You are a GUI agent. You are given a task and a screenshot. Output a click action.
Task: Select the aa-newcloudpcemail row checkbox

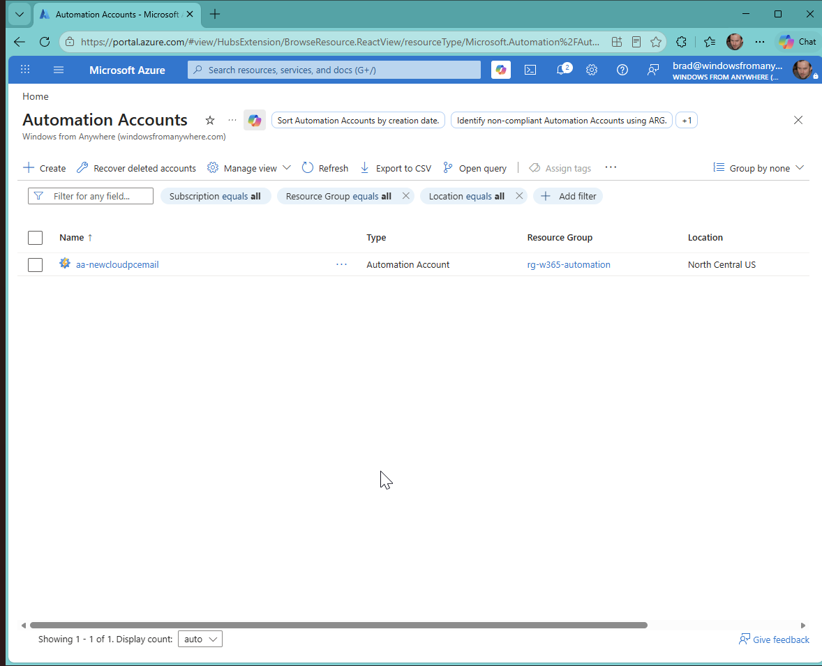(x=35, y=264)
